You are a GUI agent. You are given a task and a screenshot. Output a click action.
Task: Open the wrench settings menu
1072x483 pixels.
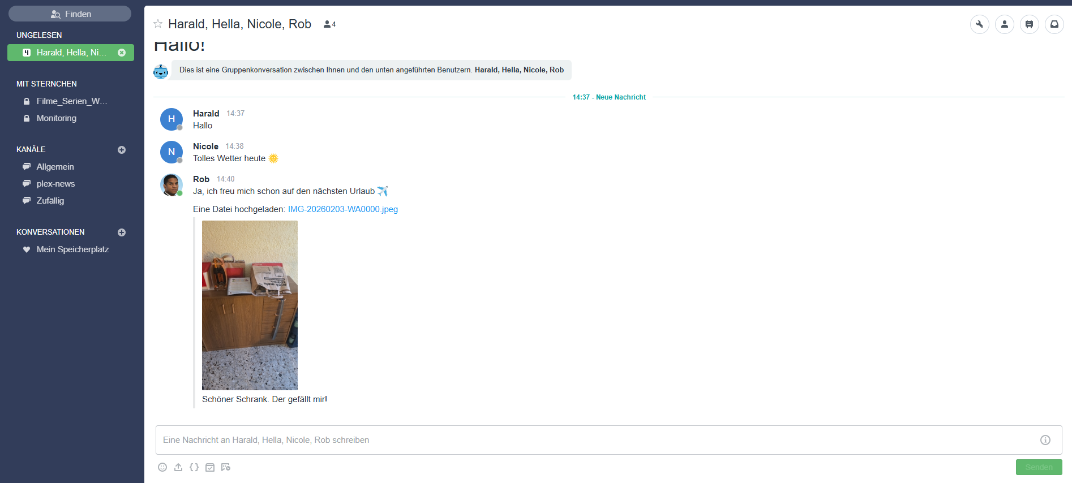point(980,24)
